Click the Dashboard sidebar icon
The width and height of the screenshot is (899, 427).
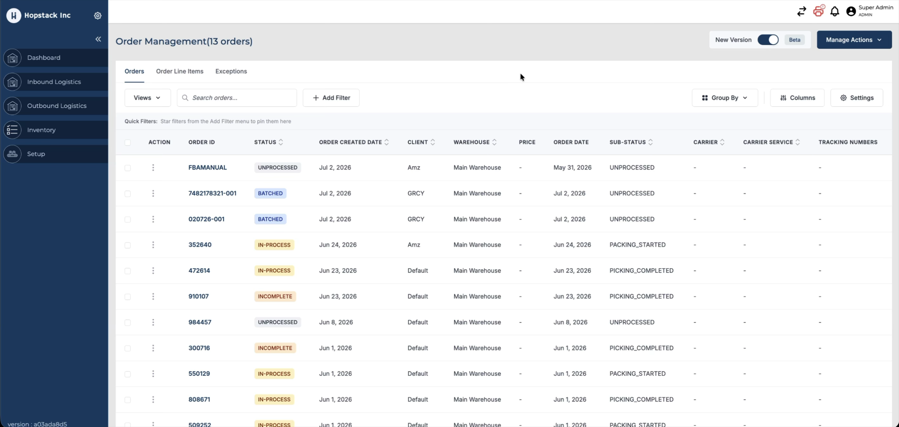[x=13, y=58]
